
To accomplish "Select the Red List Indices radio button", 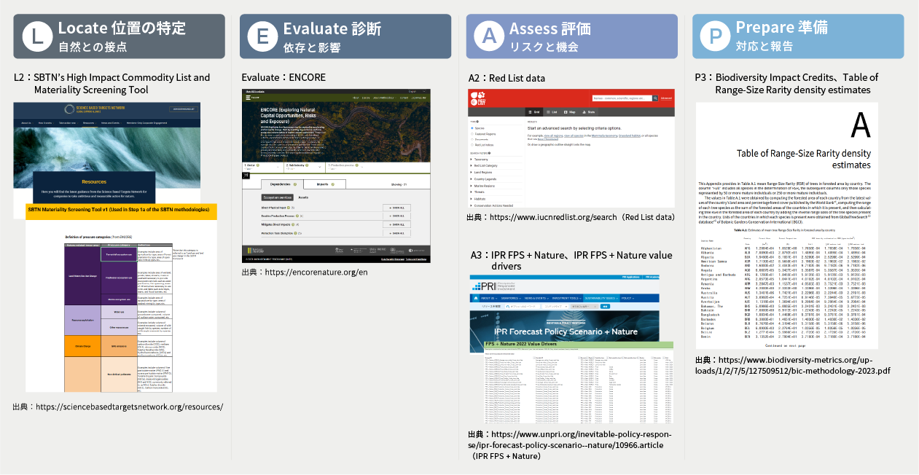I will click(x=472, y=145).
